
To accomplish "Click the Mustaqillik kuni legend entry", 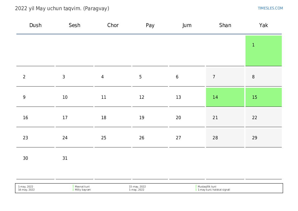I will [207, 187].
